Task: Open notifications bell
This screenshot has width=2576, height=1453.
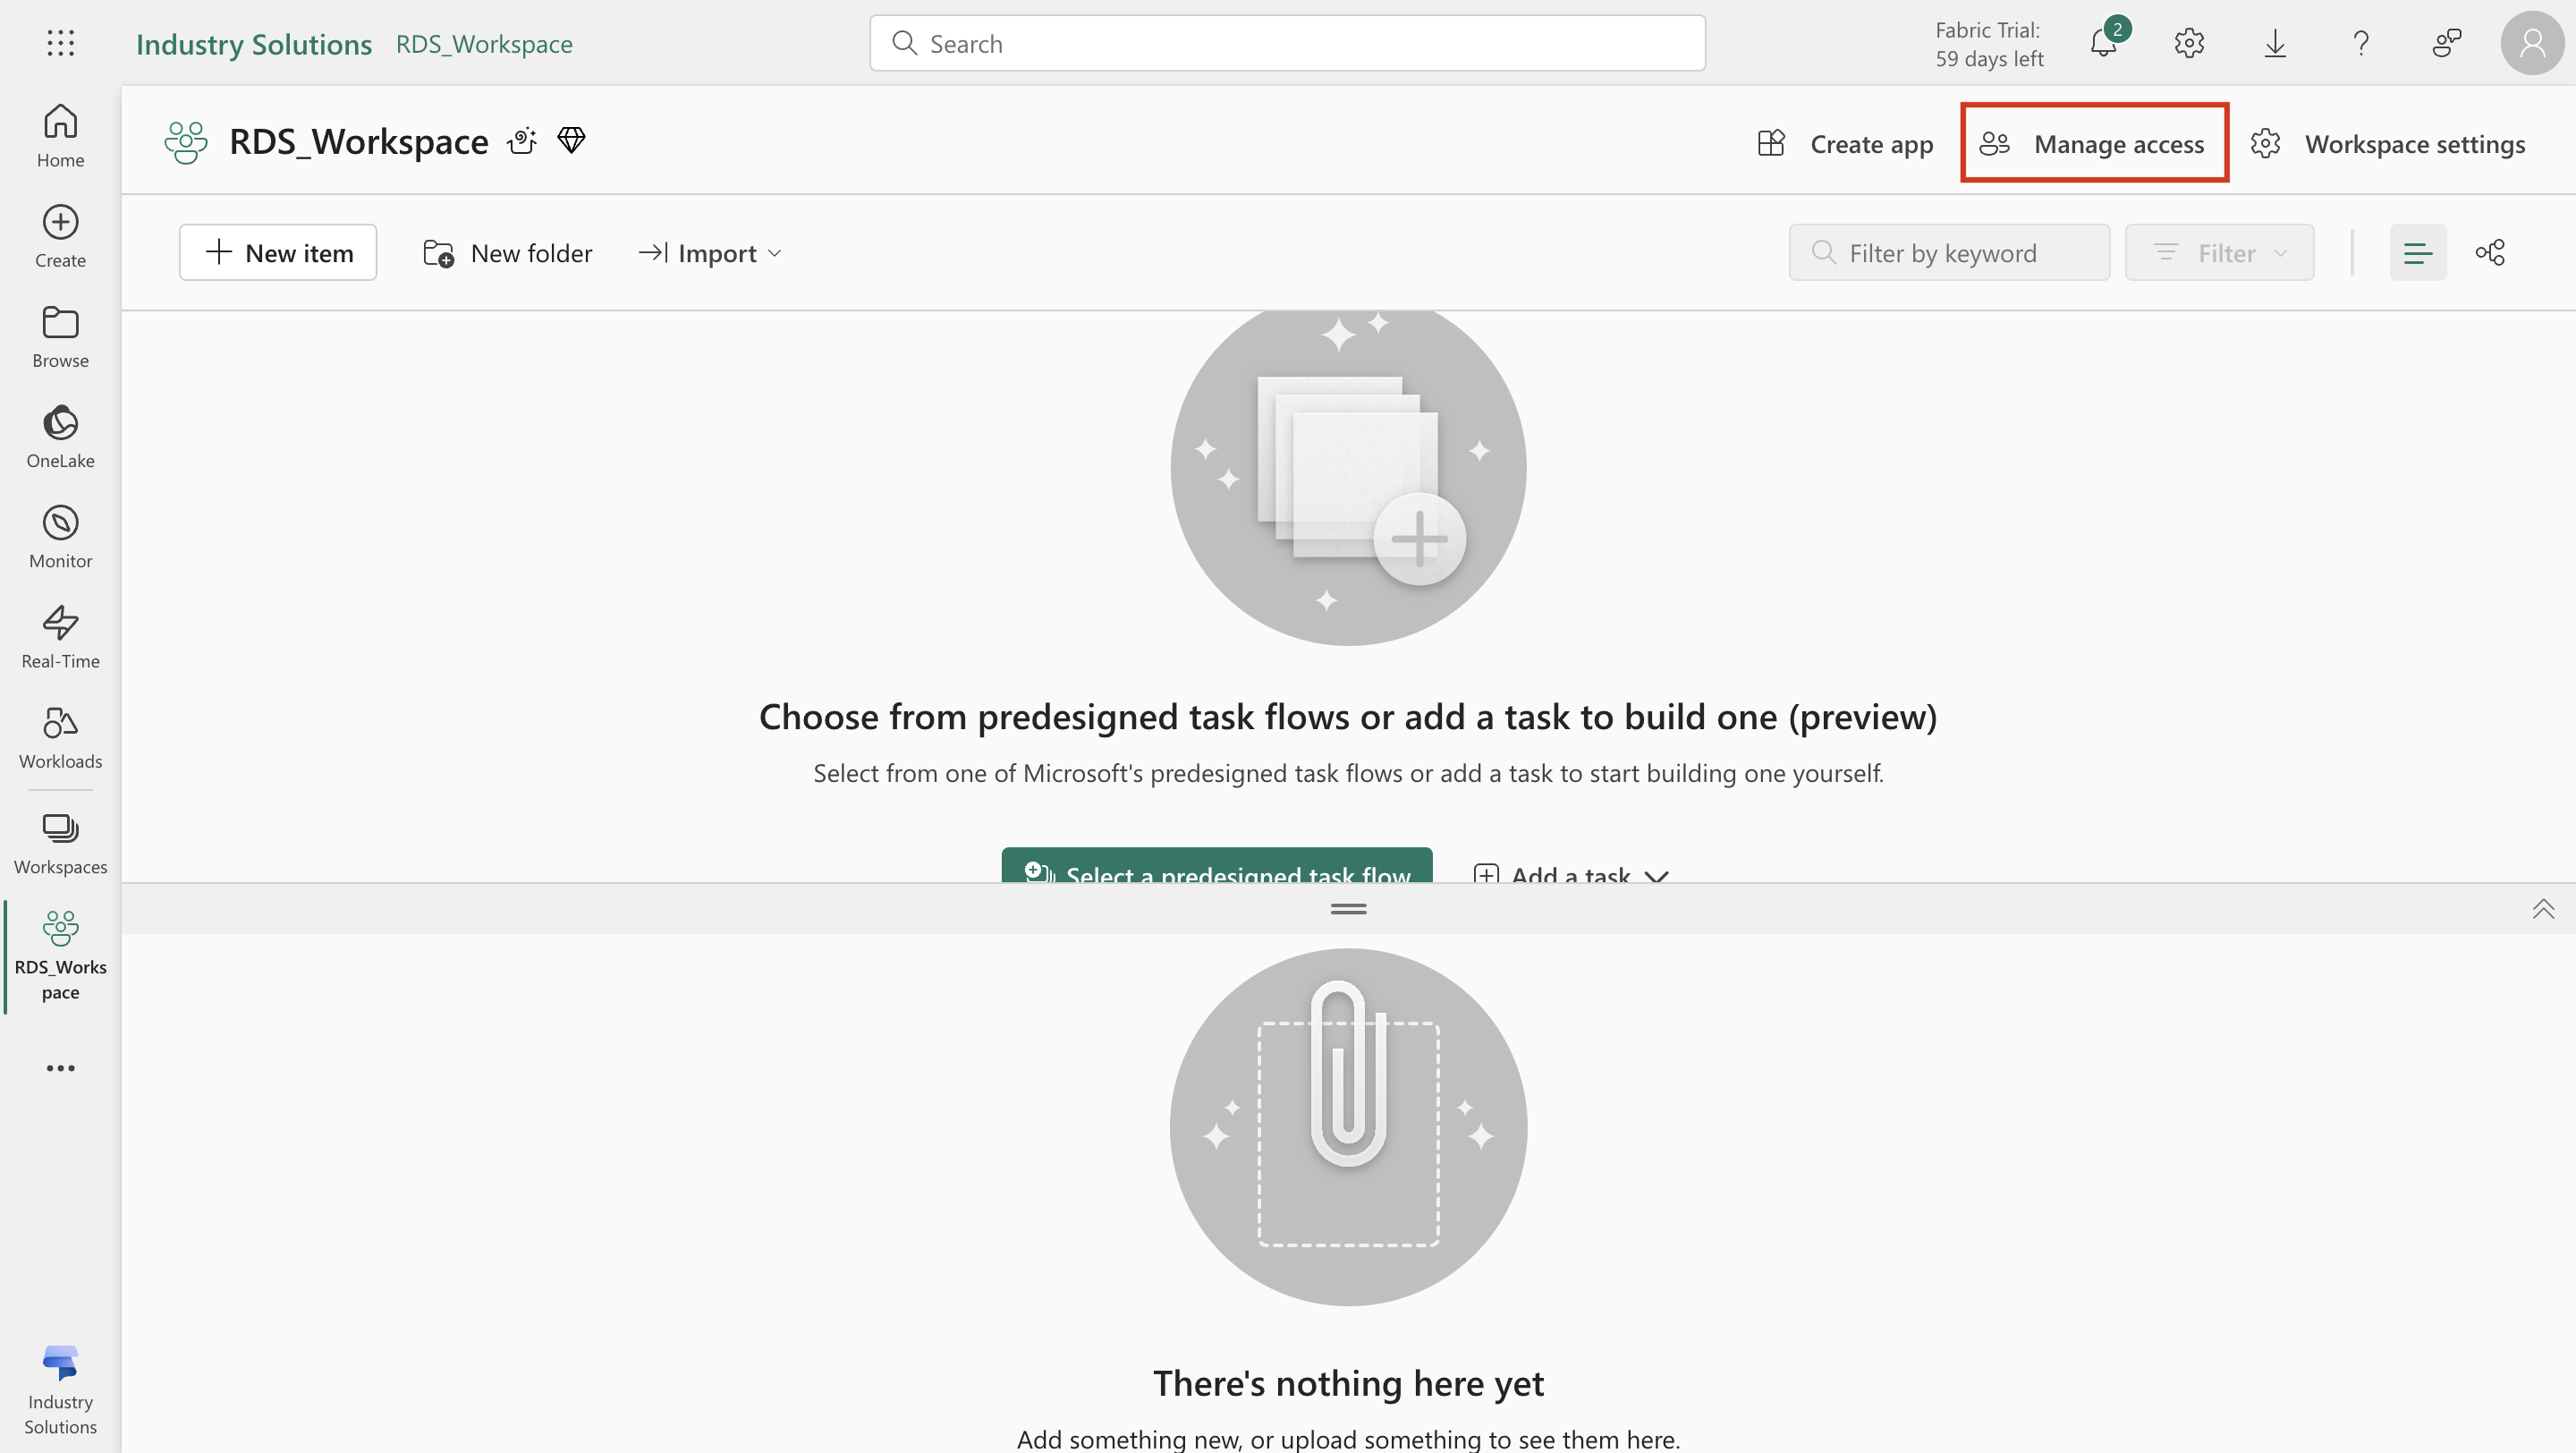Action: pyautogui.click(x=2104, y=43)
